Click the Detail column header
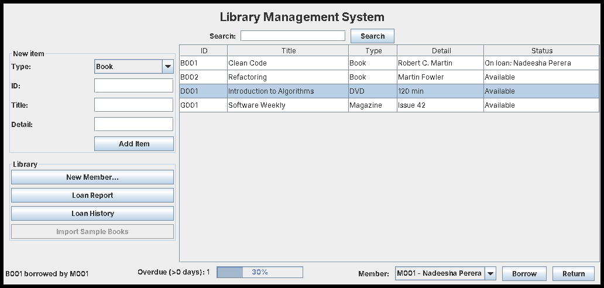Image resolution: width=604 pixels, height=288 pixels. pyautogui.click(x=441, y=50)
